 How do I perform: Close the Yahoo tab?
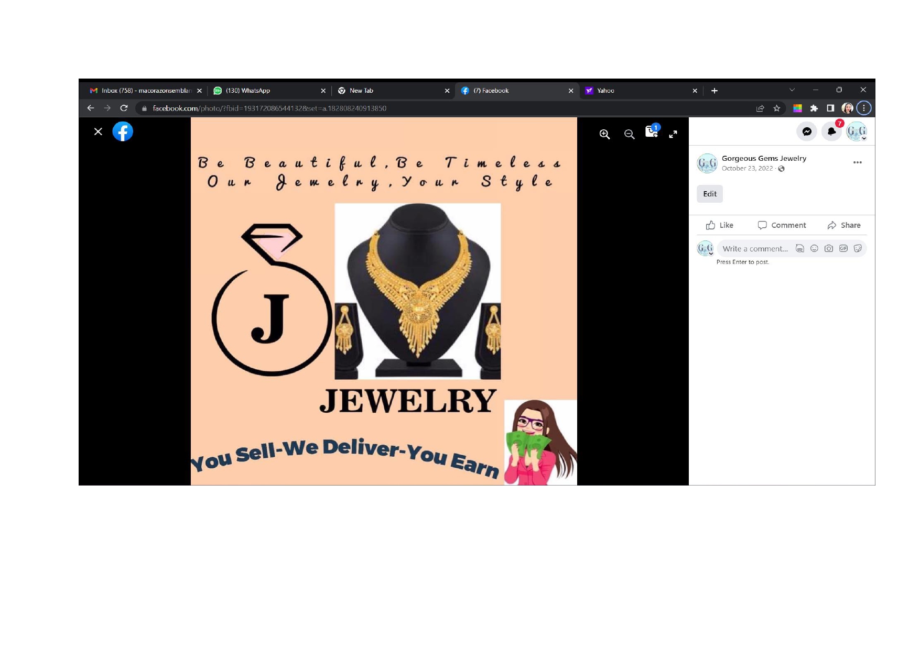coord(695,91)
